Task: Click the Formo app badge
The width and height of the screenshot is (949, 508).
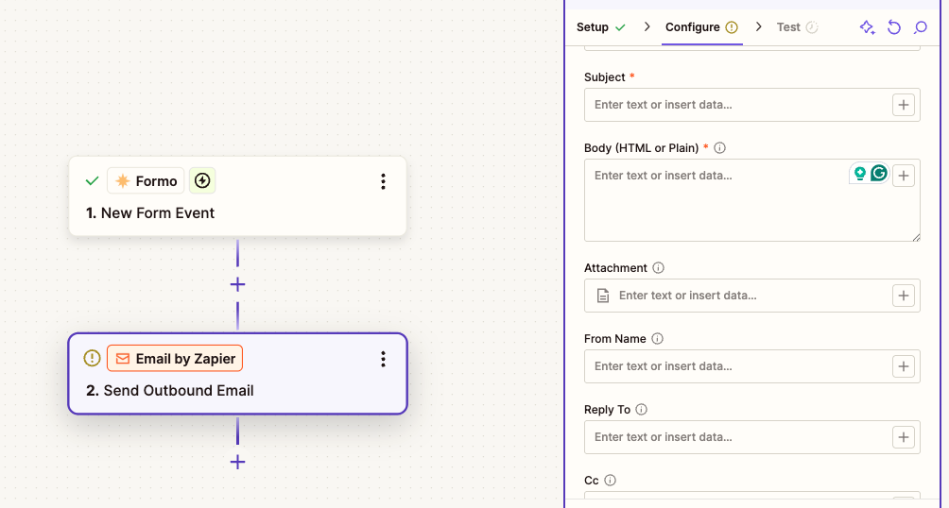Action: point(146,181)
